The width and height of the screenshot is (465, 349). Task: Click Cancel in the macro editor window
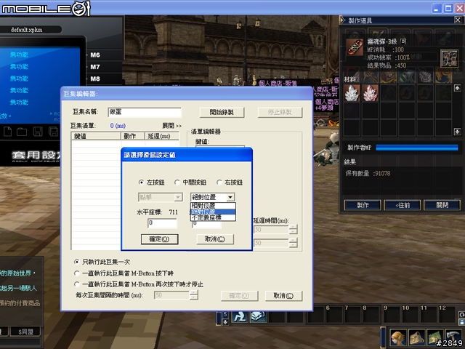coord(283,296)
